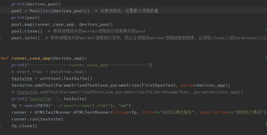This screenshot has height=135, width=267.
Task: Click the line fp.close()
Action: coord(24,126)
